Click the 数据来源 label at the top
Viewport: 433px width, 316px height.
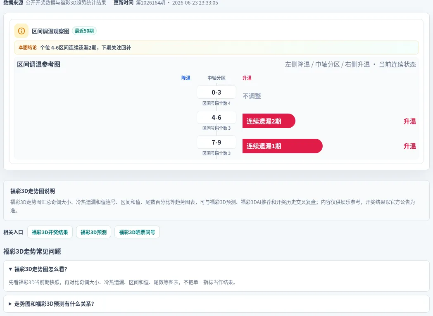tap(13, 3)
